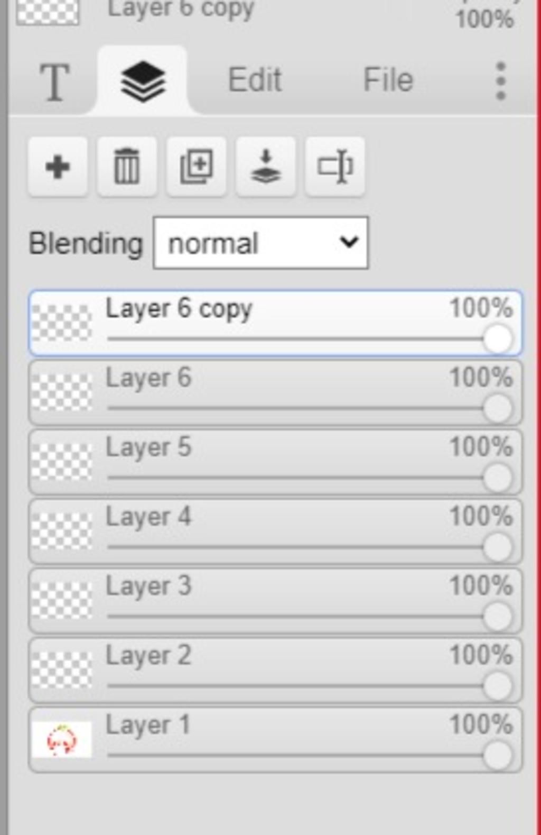Click the Layer 1 thumbnail preview
Viewport: 541px width, 835px height.
62,739
